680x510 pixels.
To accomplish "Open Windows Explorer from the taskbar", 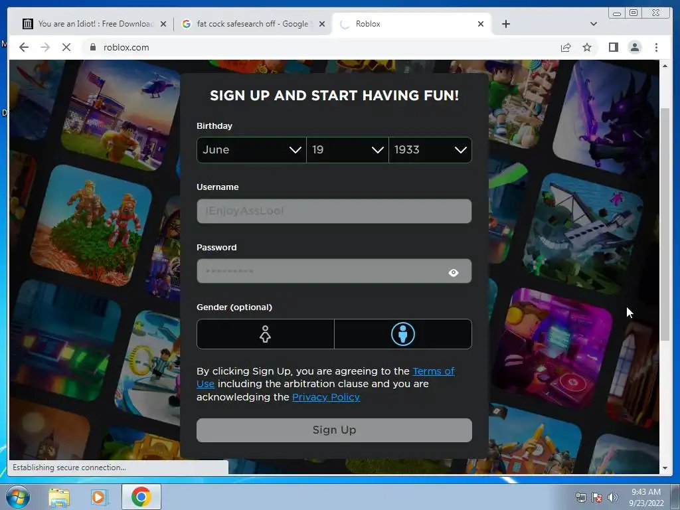I will [x=59, y=497].
